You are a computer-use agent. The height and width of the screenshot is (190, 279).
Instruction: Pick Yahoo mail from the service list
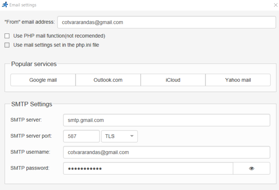click(x=238, y=80)
